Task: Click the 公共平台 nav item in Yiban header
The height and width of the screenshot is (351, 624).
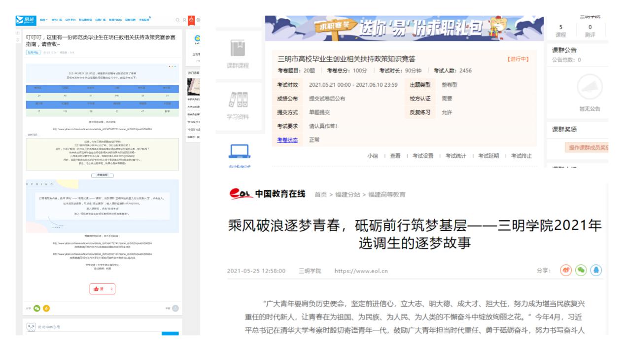Action: coord(70,20)
